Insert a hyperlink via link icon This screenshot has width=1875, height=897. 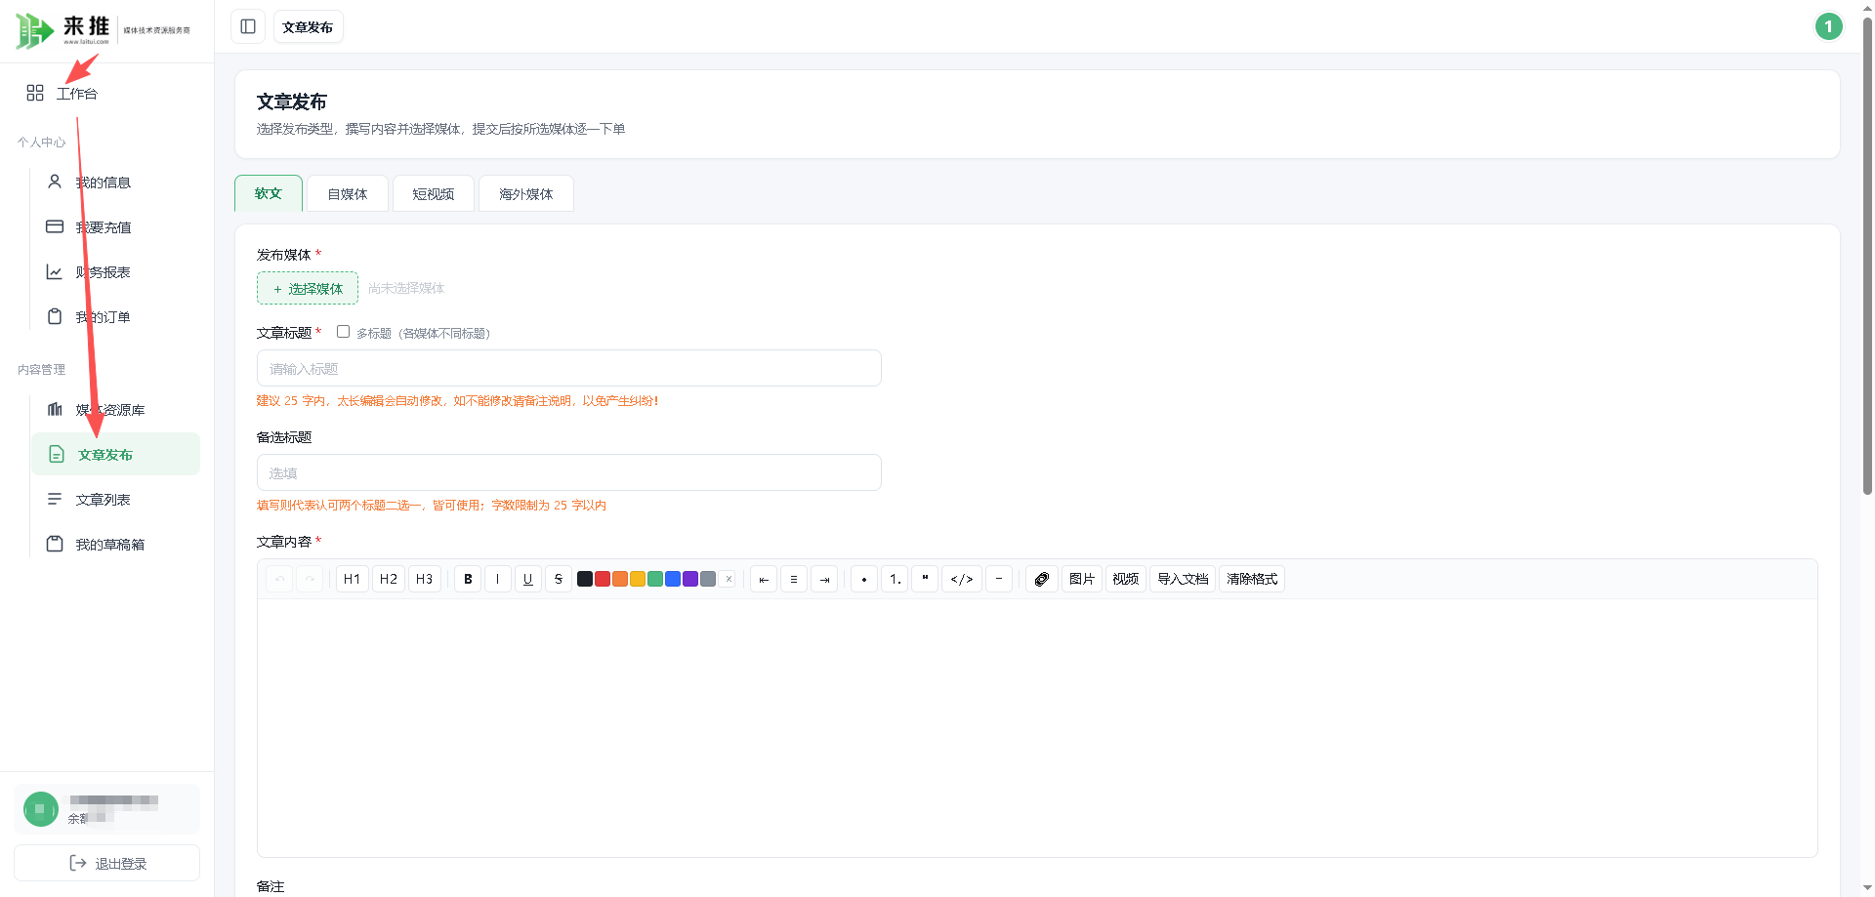pyautogui.click(x=1042, y=579)
